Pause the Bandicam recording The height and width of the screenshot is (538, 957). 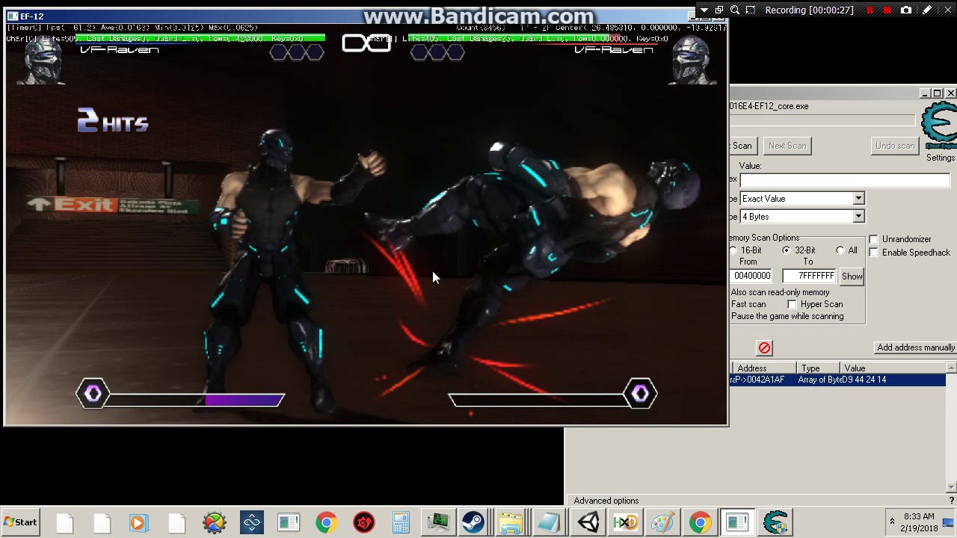pyautogui.click(x=870, y=10)
